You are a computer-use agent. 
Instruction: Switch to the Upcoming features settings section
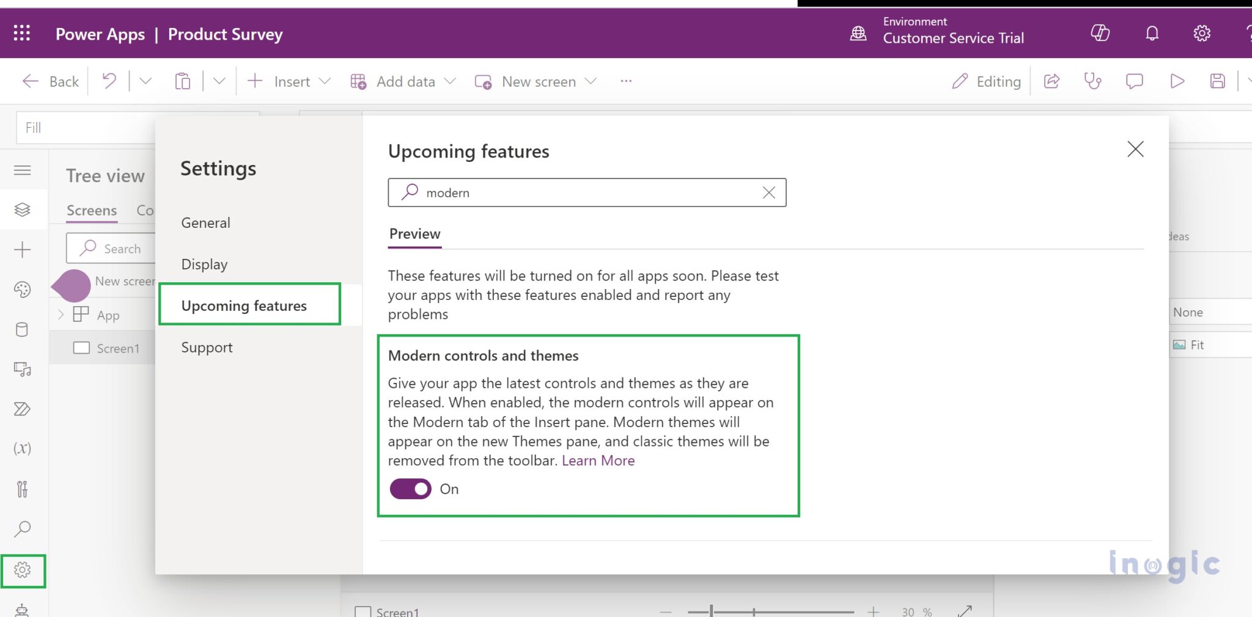tap(245, 305)
